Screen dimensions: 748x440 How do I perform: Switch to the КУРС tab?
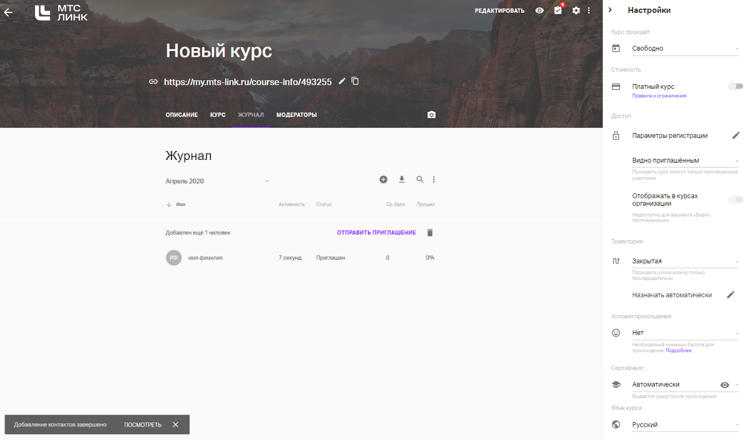(218, 115)
